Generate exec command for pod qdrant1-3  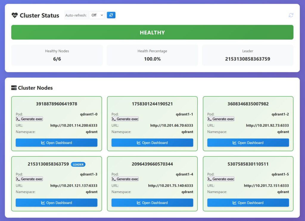(29, 179)
